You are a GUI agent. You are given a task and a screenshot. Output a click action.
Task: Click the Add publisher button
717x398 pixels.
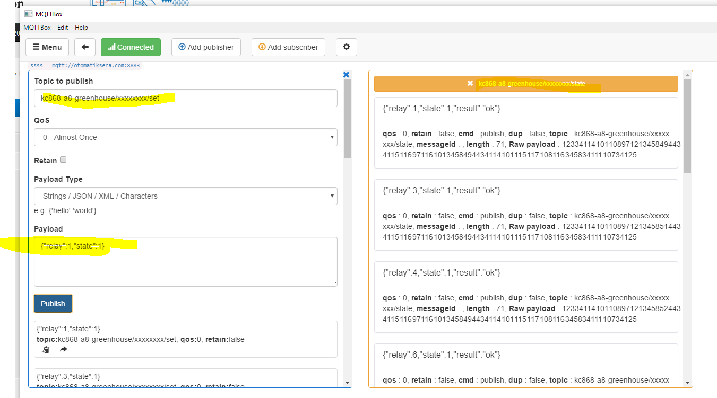[206, 47]
